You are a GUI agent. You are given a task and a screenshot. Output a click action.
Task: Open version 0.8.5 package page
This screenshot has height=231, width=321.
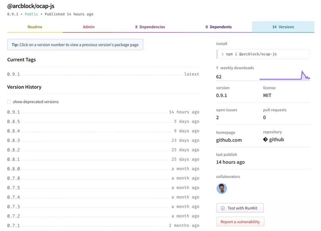pos(14,122)
